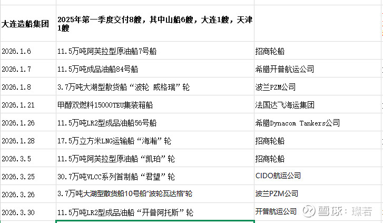Screen dimensions: 383x223
Task: Select the header cell '2025年第一季度交付8艘'
Action: point(155,24)
